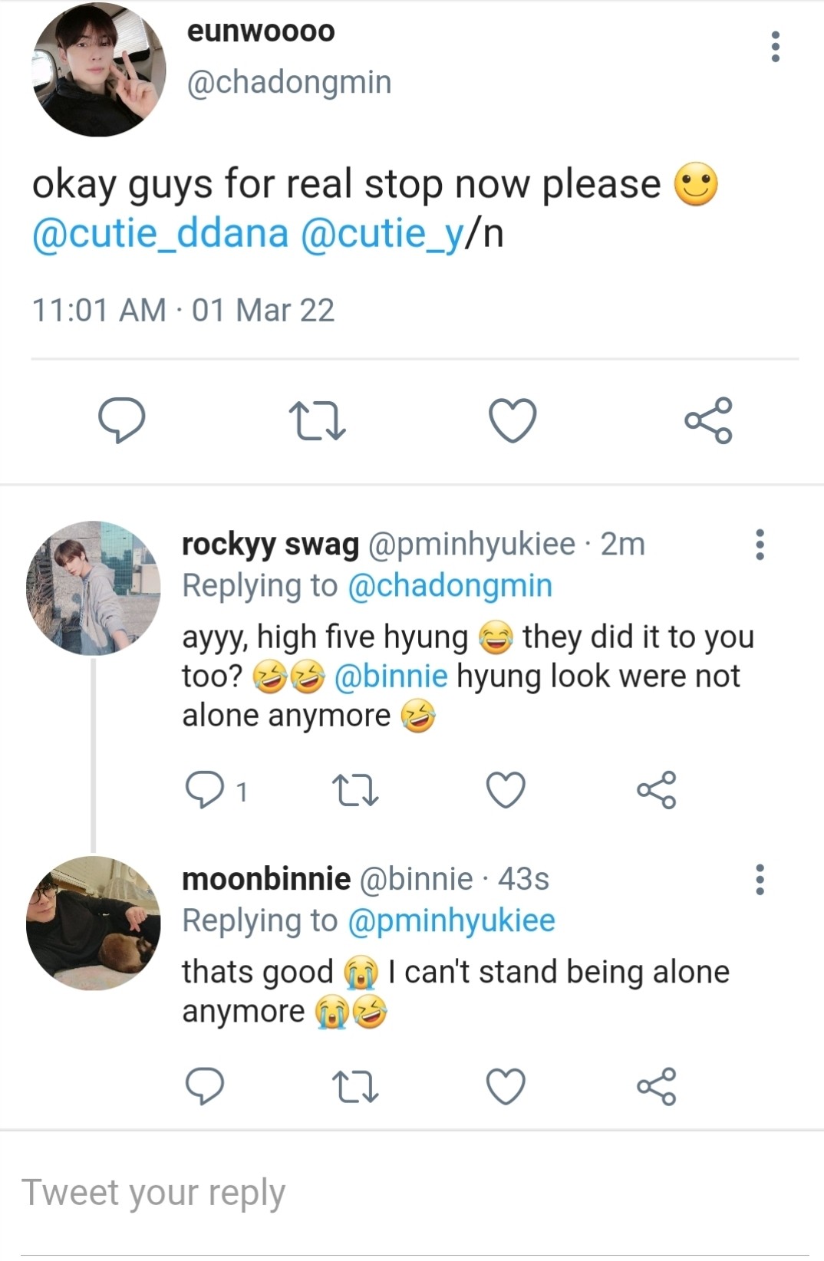
Task: View moonbinnie's profile picture
Action: tap(93, 923)
